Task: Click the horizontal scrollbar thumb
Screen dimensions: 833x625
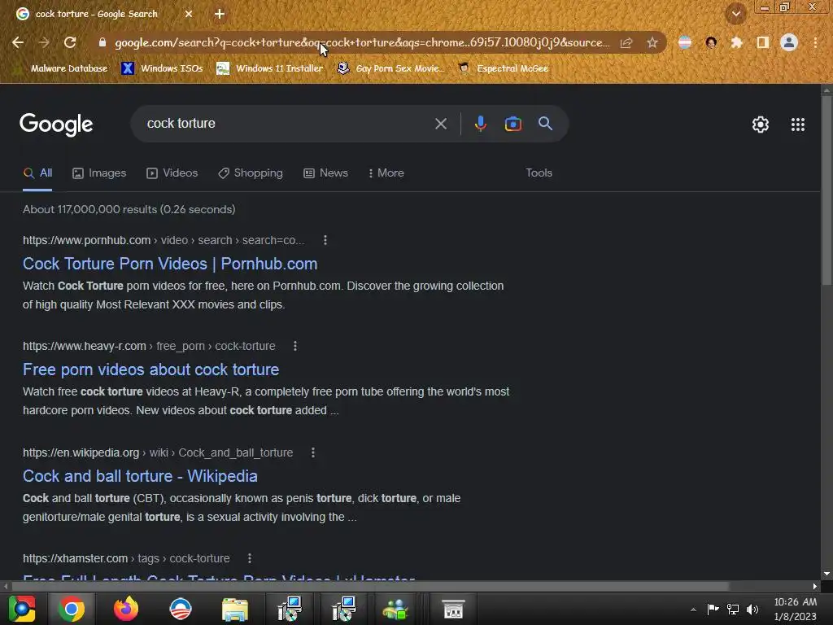Action: coord(370,586)
